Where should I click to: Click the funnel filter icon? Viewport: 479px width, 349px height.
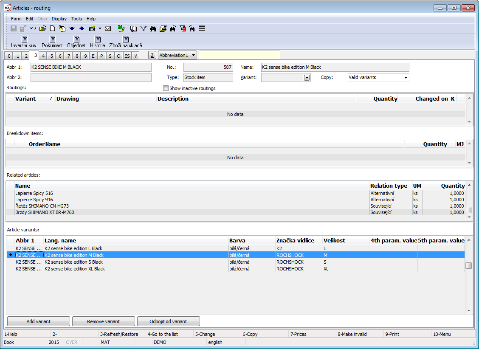[x=144, y=29]
